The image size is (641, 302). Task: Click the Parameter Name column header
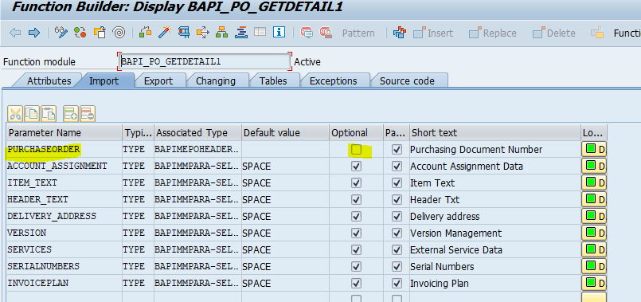coord(64,133)
